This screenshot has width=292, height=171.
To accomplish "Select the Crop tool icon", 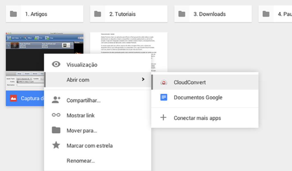I will (47, 38).
